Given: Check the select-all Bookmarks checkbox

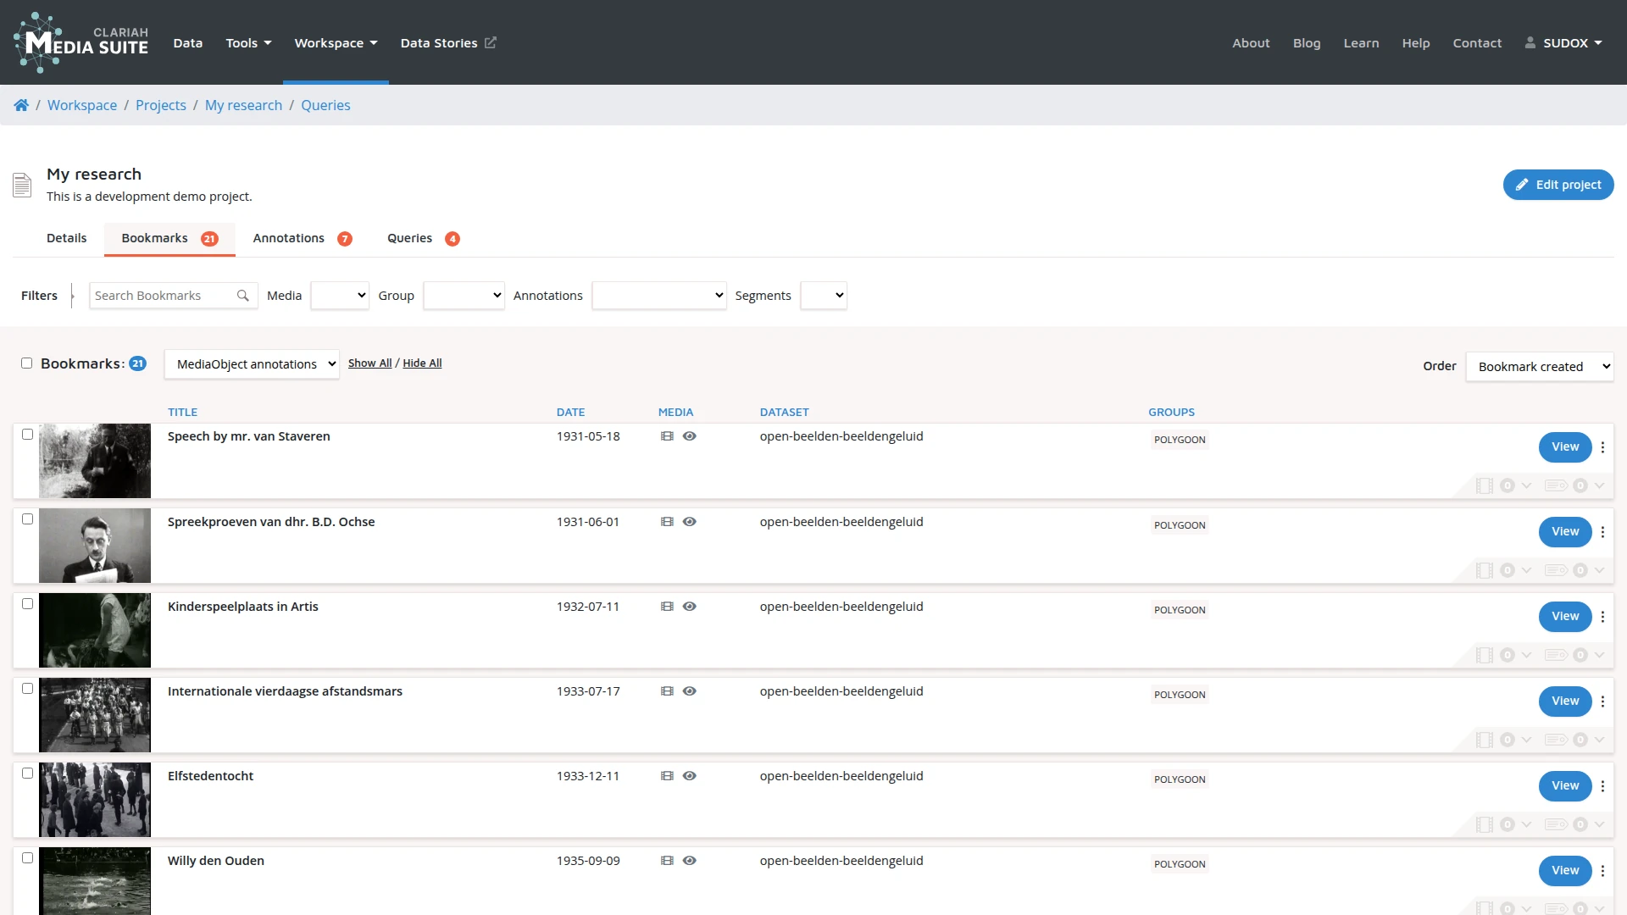Looking at the screenshot, I should point(27,363).
